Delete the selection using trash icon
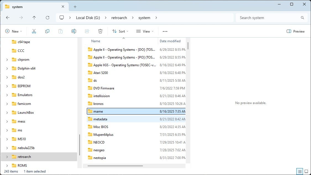Image resolution: width=311 pixels, height=175 pixels. [x=100, y=31]
